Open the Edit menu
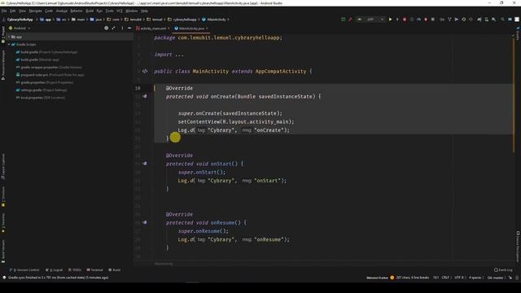The width and height of the screenshot is (521, 293). (13, 11)
